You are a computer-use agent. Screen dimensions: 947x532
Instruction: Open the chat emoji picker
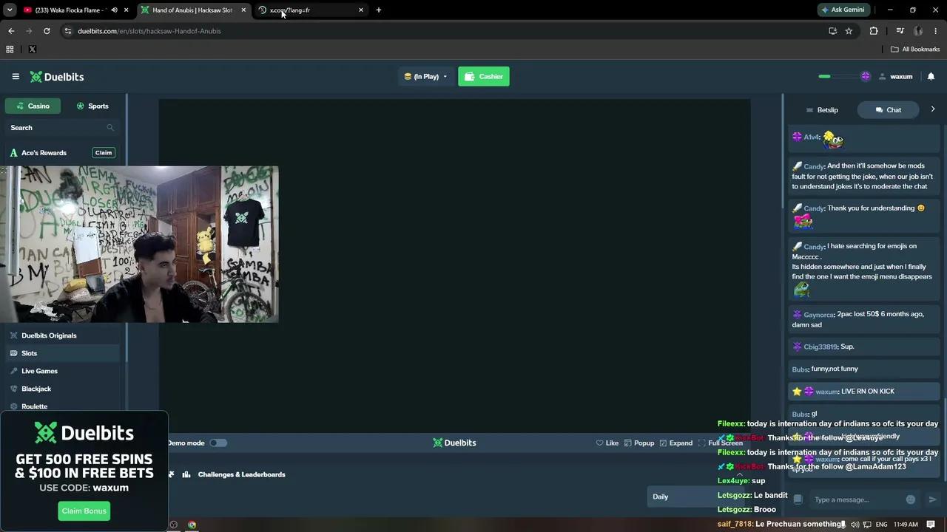point(911,499)
